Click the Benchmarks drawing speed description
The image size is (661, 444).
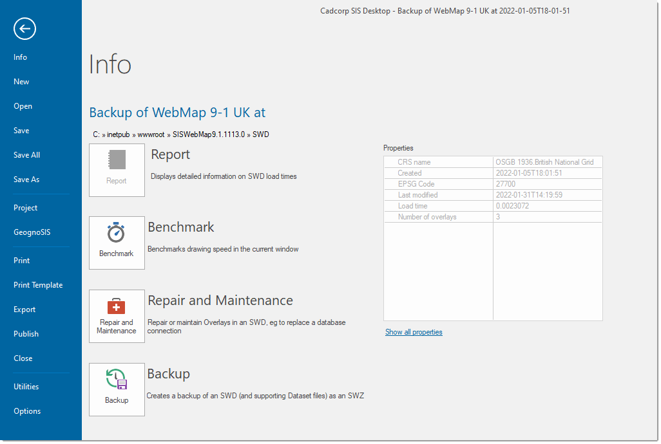223,249
